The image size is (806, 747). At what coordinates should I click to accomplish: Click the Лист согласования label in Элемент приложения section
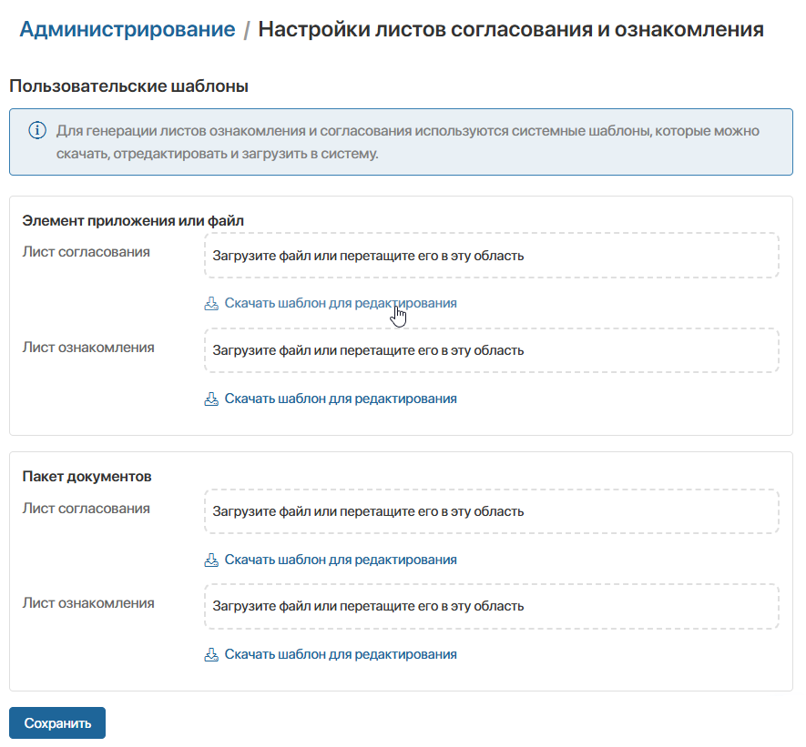pyautogui.click(x=87, y=251)
